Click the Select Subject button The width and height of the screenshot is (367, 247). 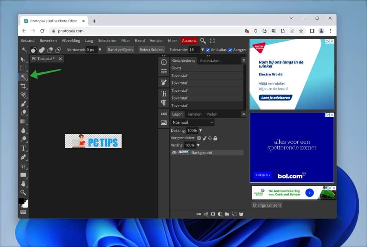(x=152, y=50)
